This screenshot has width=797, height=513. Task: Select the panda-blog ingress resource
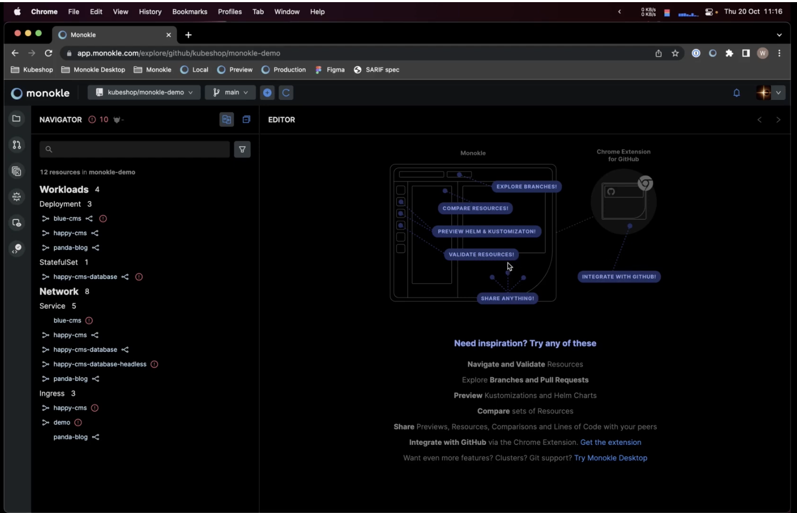coord(70,437)
